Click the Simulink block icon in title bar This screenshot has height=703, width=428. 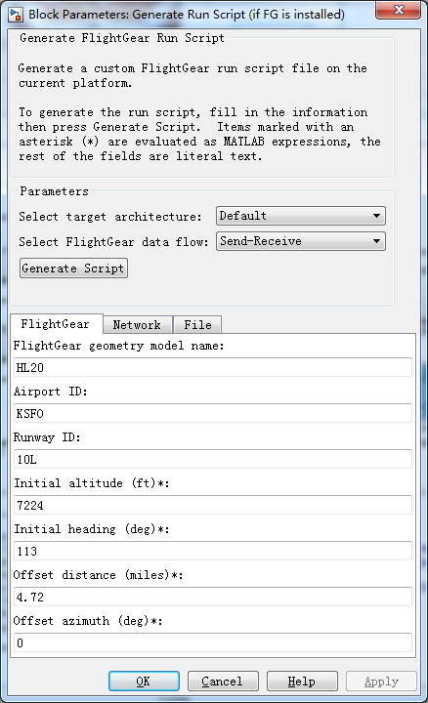point(16,15)
